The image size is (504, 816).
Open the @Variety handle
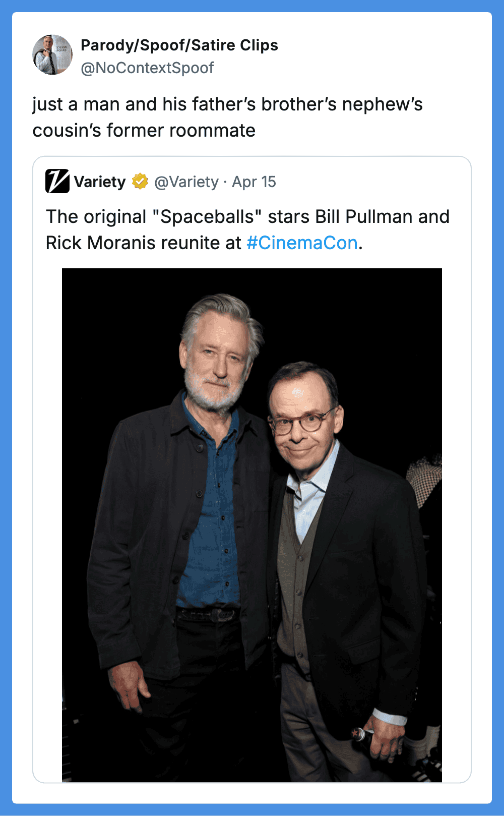(x=186, y=182)
